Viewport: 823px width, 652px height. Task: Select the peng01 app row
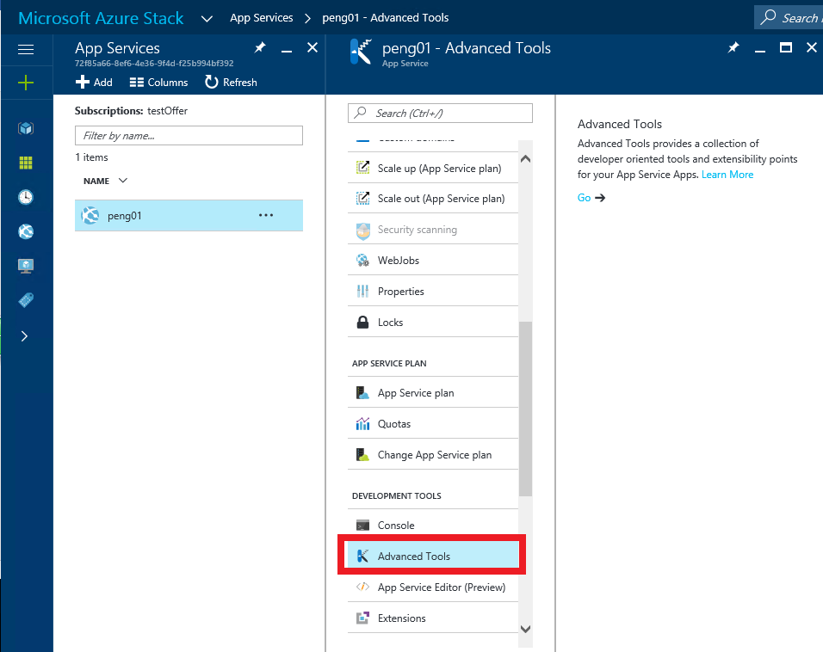pyautogui.click(x=189, y=216)
